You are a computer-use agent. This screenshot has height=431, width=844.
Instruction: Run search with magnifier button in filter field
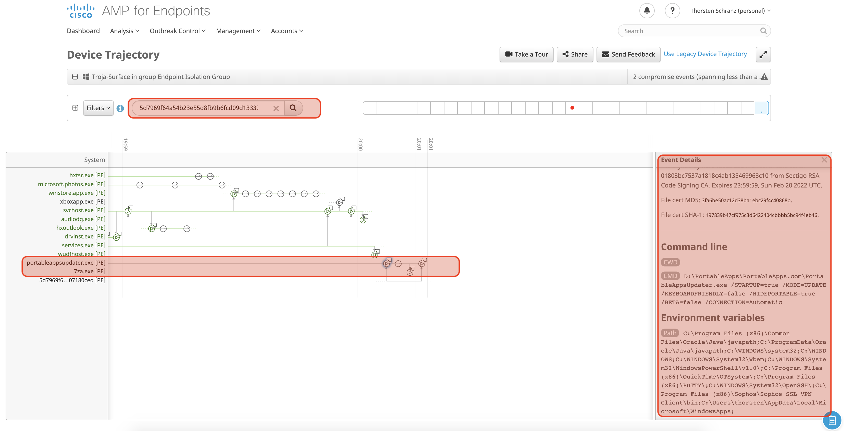(x=293, y=108)
